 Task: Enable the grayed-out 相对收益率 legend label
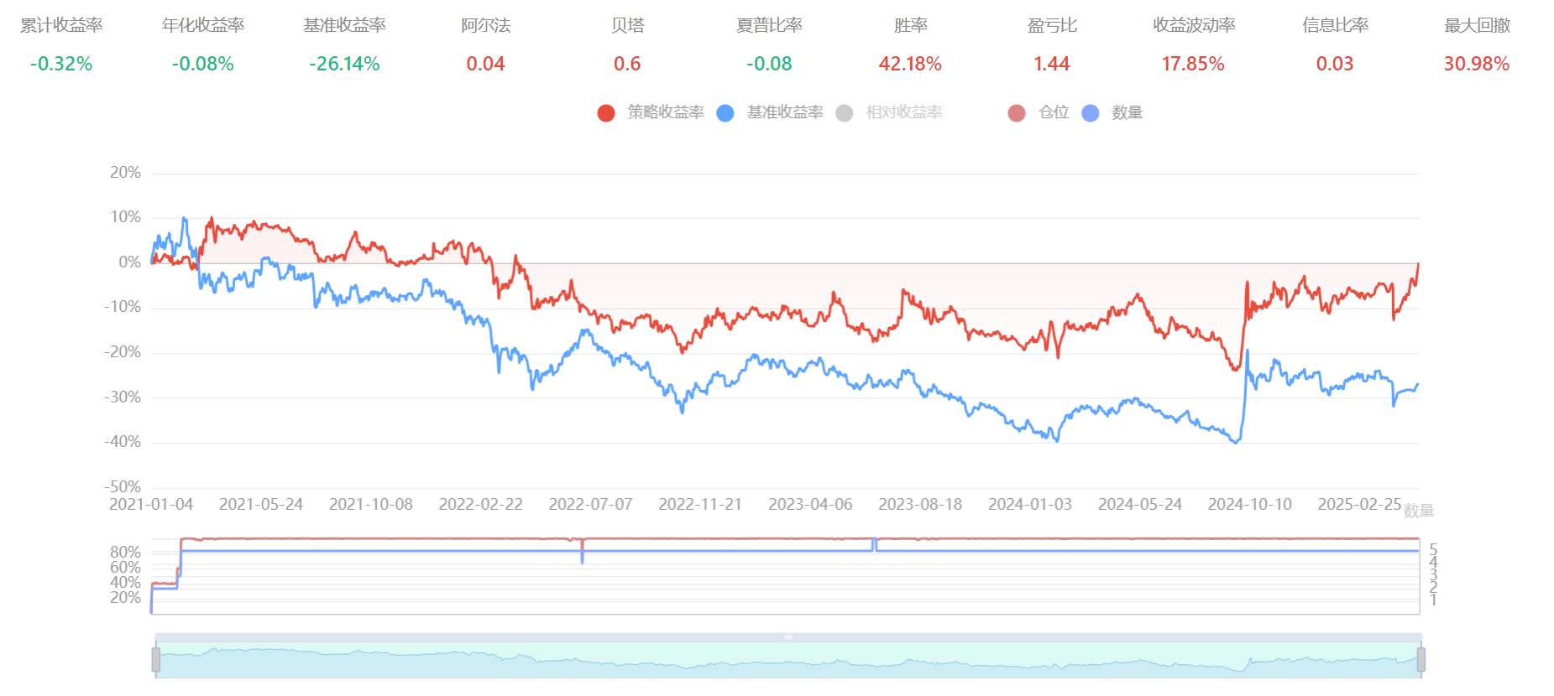[x=904, y=112]
